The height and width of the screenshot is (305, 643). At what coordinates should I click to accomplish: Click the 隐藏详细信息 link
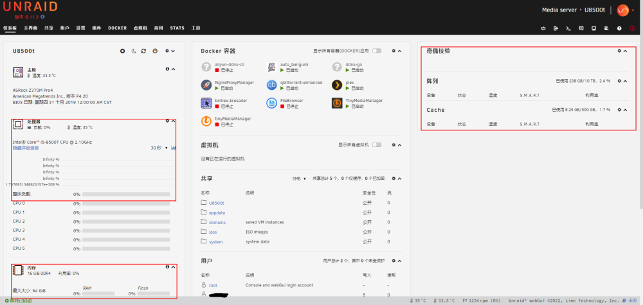[26, 148]
